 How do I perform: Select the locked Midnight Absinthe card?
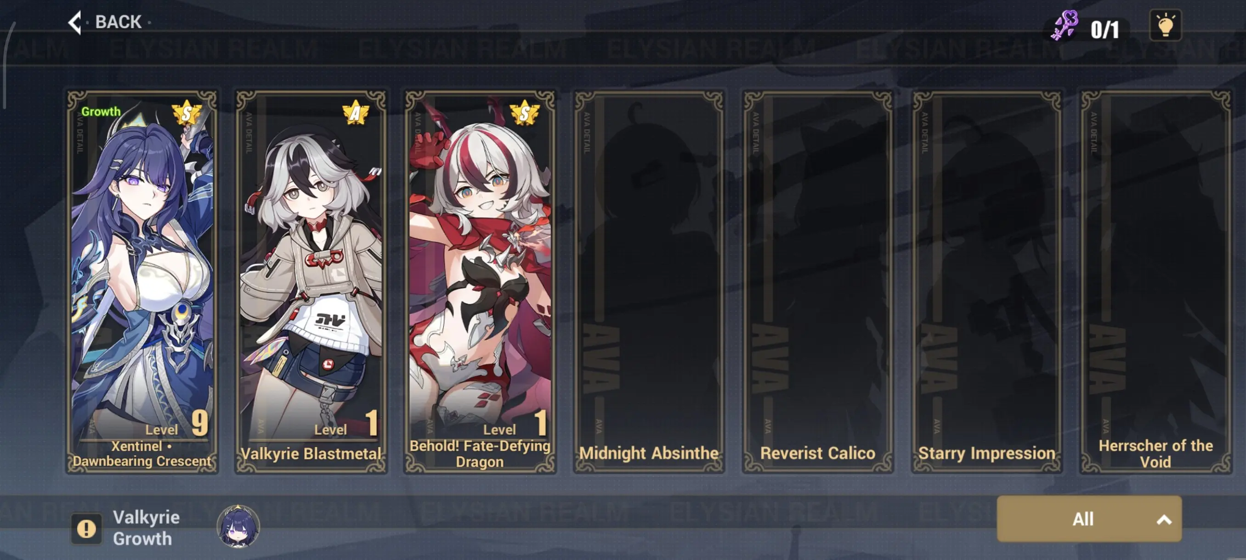coord(649,282)
